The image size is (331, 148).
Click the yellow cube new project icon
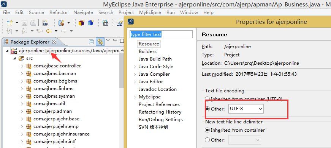(81, 22)
